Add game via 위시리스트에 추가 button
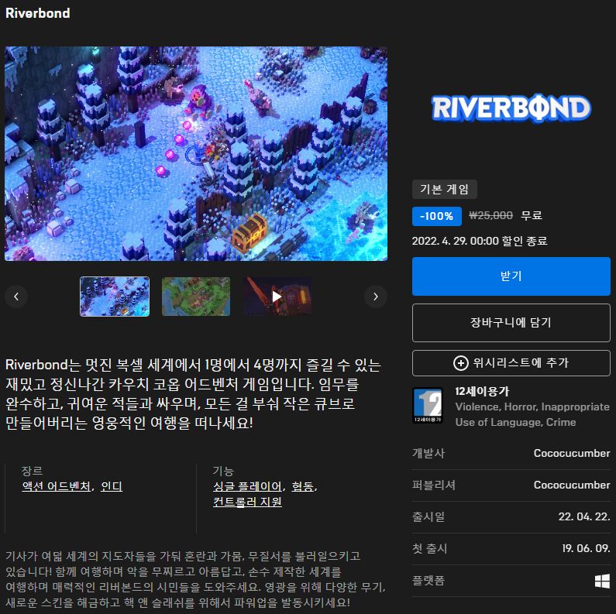Image resolution: width=616 pixels, height=614 pixels. 511,362
